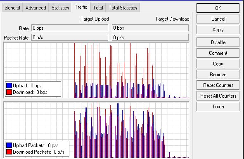244x159 pixels.
Task: Click Reset All Counters
Action: (218, 96)
